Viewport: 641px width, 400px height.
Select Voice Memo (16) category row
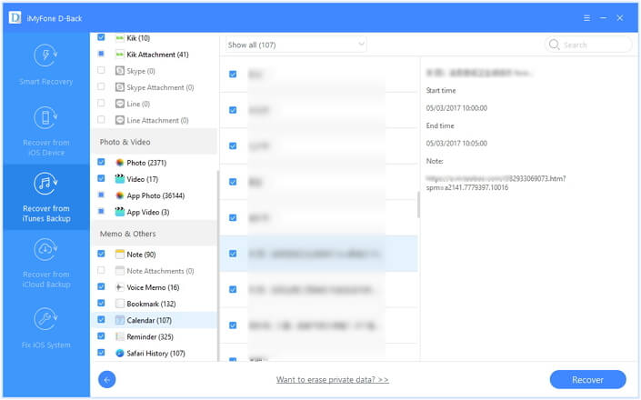coord(155,287)
